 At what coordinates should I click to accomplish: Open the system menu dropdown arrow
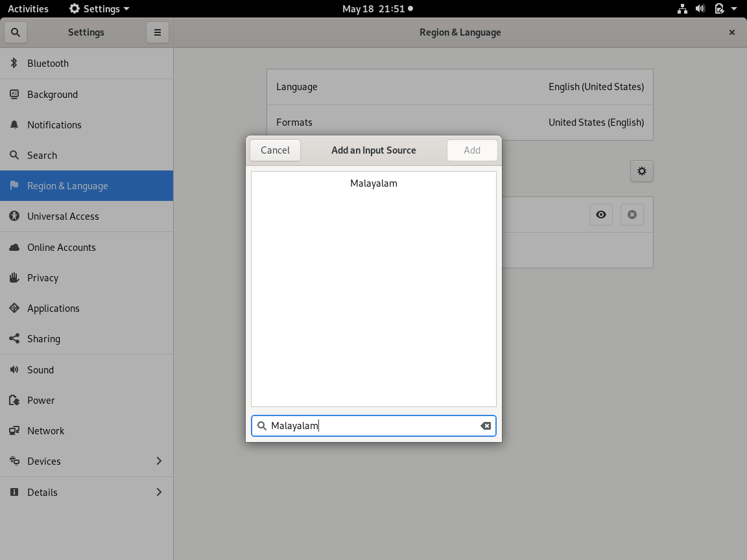(x=734, y=9)
